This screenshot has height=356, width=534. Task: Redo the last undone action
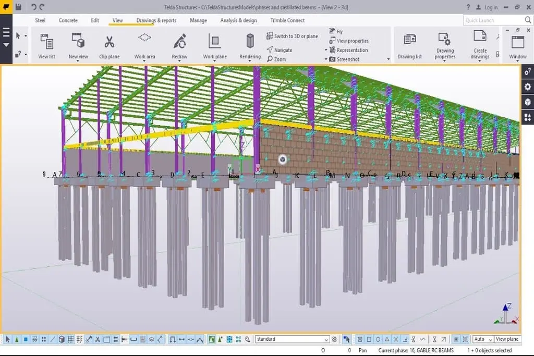coord(42,7)
